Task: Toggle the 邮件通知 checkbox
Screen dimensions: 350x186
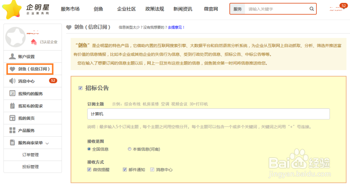Action: [125, 170]
